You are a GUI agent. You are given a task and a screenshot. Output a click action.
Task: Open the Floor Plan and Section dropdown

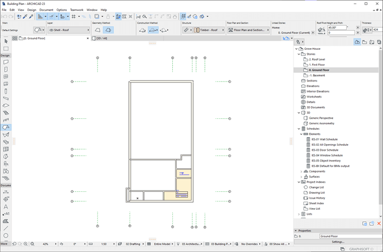[x=248, y=30]
